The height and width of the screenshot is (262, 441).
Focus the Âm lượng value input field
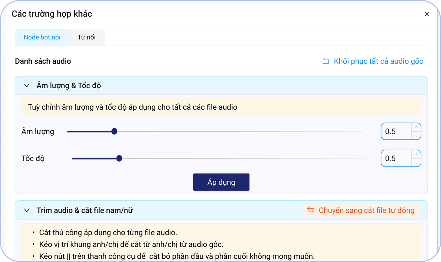[396, 131]
